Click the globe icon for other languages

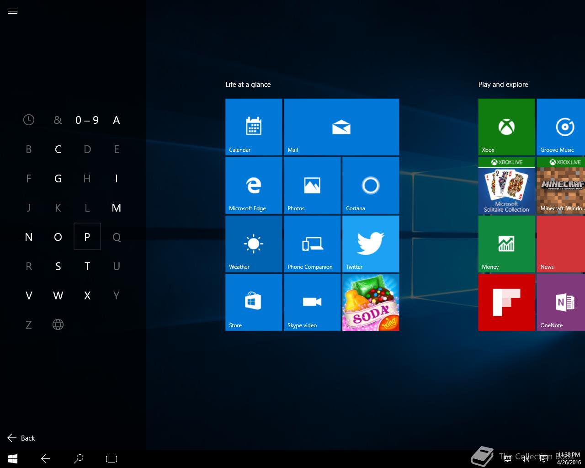point(58,325)
